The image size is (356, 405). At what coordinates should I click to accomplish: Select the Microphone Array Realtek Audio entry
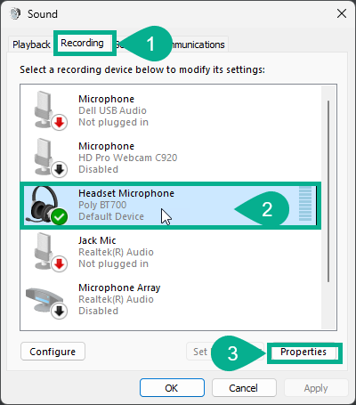pyautogui.click(x=170, y=299)
